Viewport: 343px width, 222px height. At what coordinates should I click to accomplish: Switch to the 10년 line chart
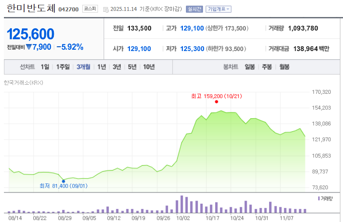point(149,67)
